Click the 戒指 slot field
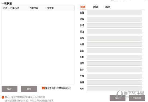The image size is (148, 102). pos(114,38)
